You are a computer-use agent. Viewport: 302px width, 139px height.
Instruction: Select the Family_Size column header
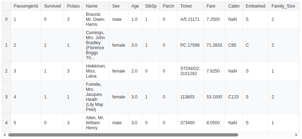[x=283, y=6]
